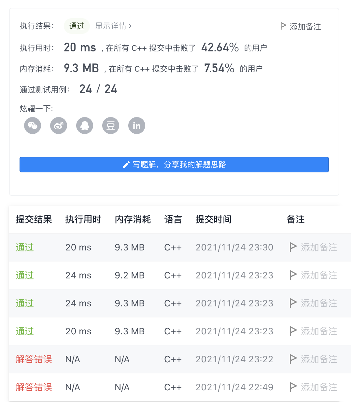Share result via QQ icon
Viewport: 351px width, 402px height.
84,125
